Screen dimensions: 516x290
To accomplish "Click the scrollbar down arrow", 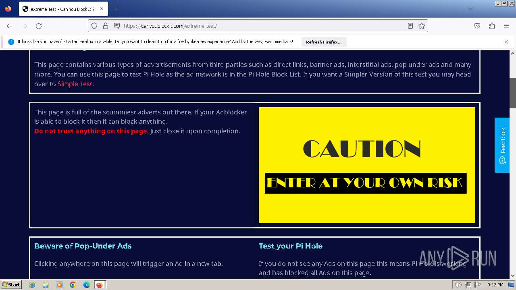I will (513, 275).
